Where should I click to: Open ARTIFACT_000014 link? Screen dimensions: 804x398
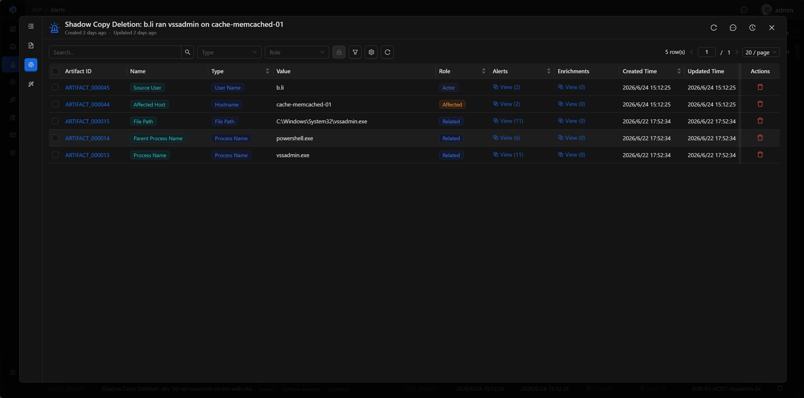coord(87,138)
